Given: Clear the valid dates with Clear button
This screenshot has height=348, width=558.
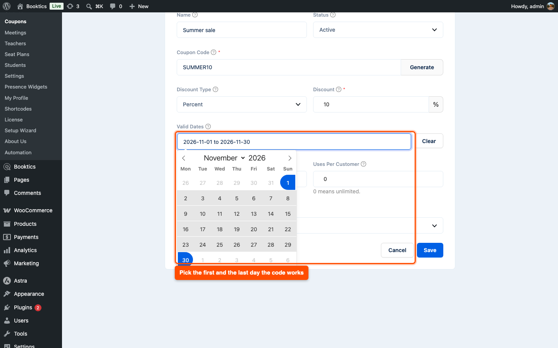Looking at the screenshot, I should pyautogui.click(x=429, y=141).
